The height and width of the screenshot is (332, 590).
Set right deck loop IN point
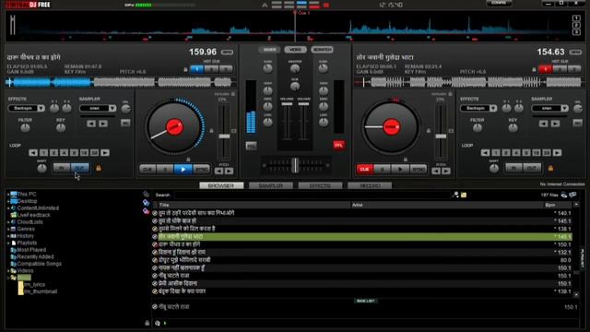[x=513, y=168]
